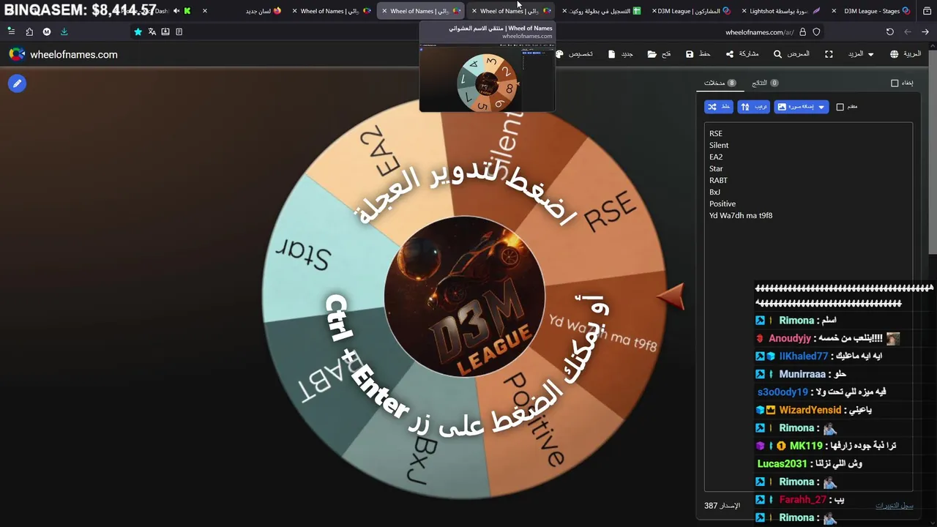Image resolution: width=937 pixels, height=527 pixels.
Task: Toggle the إخفاء (hide) checkbox
Action: point(895,83)
